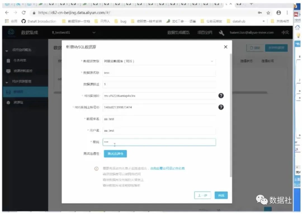Click the RDS main account ID field
Image resolution: width=302 pixels, height=214 pixels.
(x=159, y=107)
